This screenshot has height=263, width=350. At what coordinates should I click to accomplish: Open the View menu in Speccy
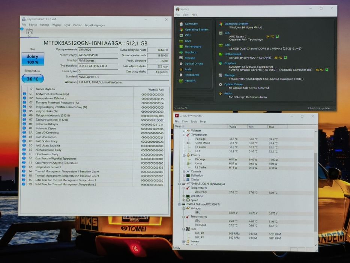click(185, 15)
